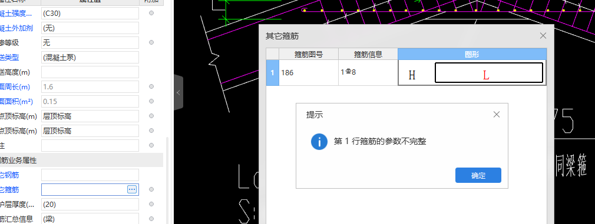Select the 箍筋信息 column header
This screenshot has height=224, width=595.
tap(368, 54)
